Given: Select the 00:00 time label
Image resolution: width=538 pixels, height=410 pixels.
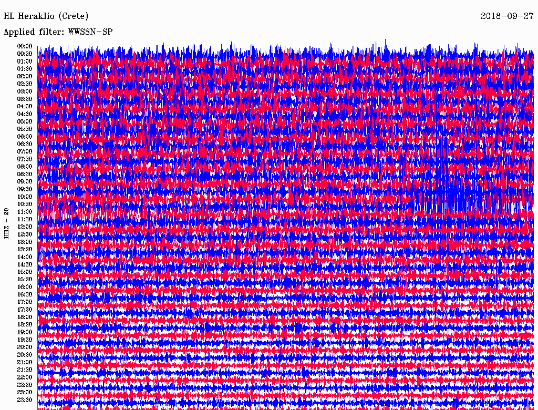Looking at the screenshot, I should click(24, 46).
